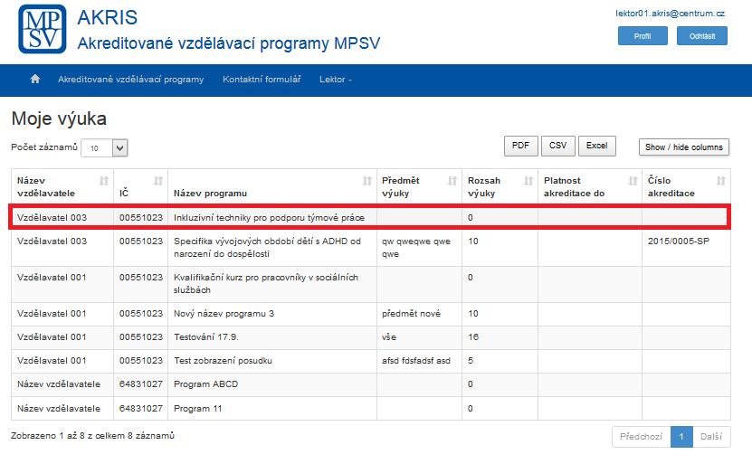
Task: Select Specifika vývojových období dětí program cell
Action: point(271,247)
